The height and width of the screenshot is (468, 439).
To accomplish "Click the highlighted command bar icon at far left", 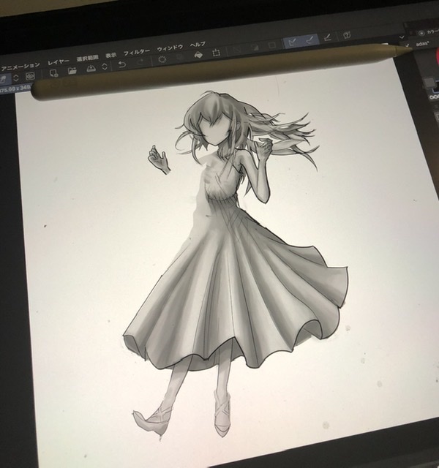I will [4, 80].
